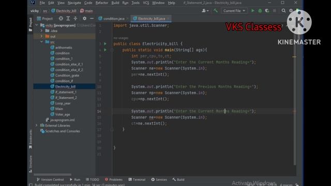The height and width of the screenshot is (186, 331).
Task: Open IDE settings gear in top toolbar
Action: (291, 10)
